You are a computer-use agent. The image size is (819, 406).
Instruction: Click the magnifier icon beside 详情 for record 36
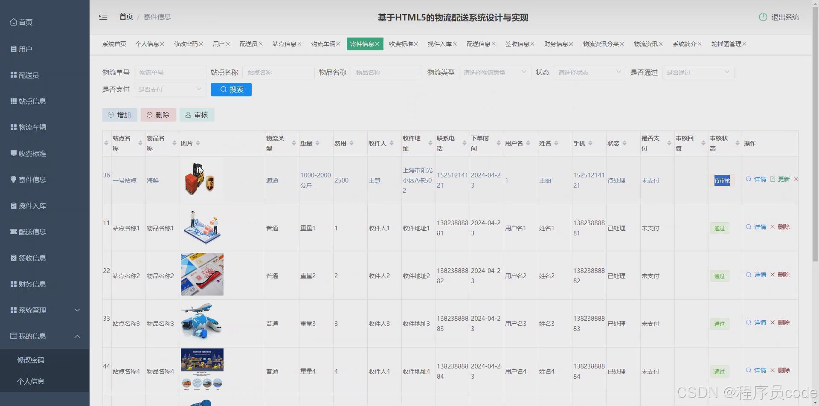(x=748, y=179)
